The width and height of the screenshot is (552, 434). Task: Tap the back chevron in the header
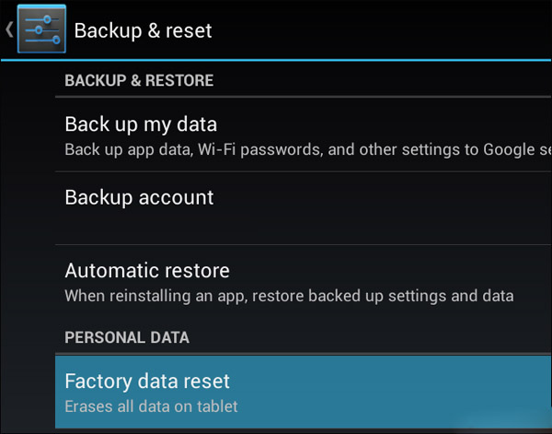click(9, 29)
